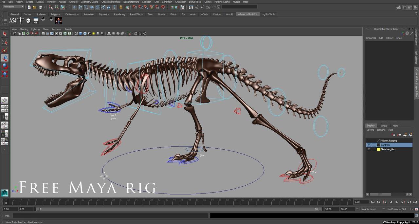Toggle visibility of the Controls layer
This screenshot has height=224, width=419.
pos(369,145)
